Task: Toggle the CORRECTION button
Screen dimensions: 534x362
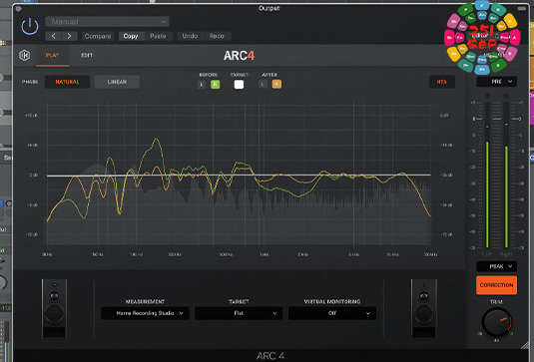Action: (x=496, y=285)
